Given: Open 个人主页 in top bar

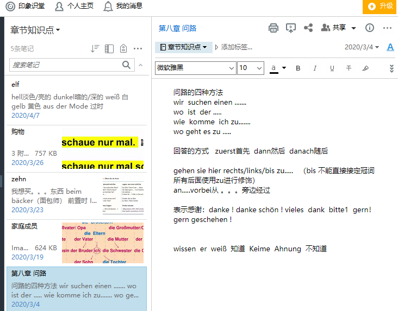Looking at the screenshot, I should pyautogui.click(x=74, y=7).
